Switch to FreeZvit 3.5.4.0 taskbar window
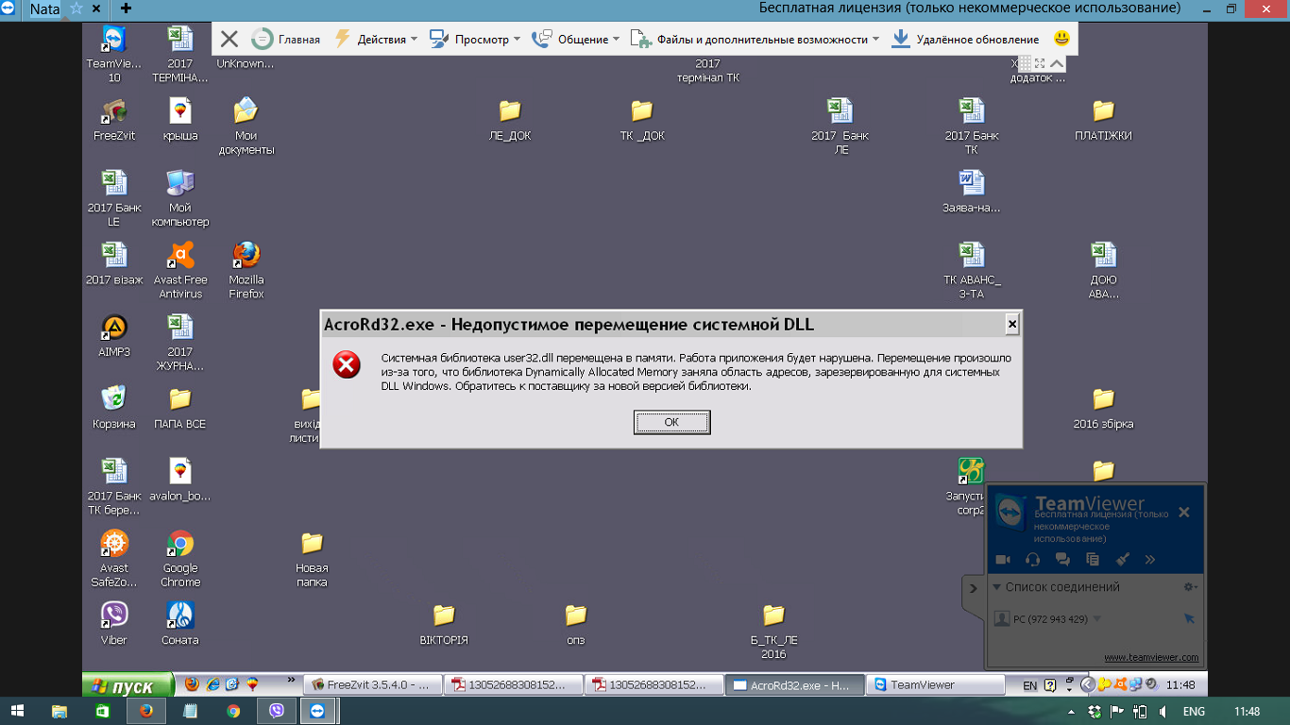The height and width of the screenshot is (725, 1290). (x=372, y=685)
